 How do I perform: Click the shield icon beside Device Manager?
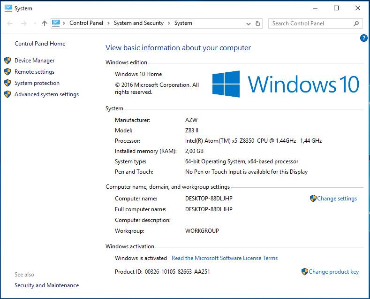(8, 61)
